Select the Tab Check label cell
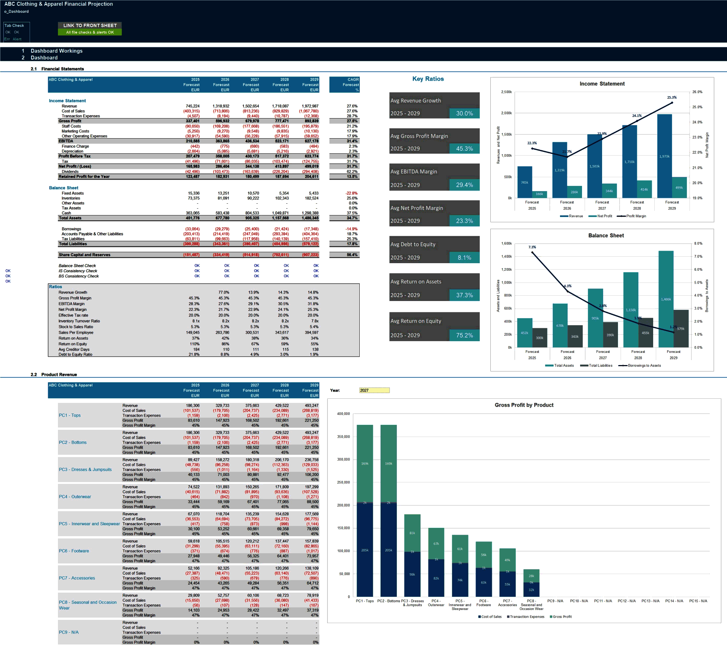Viewport: 727px width, 646px height. (14, 25)
